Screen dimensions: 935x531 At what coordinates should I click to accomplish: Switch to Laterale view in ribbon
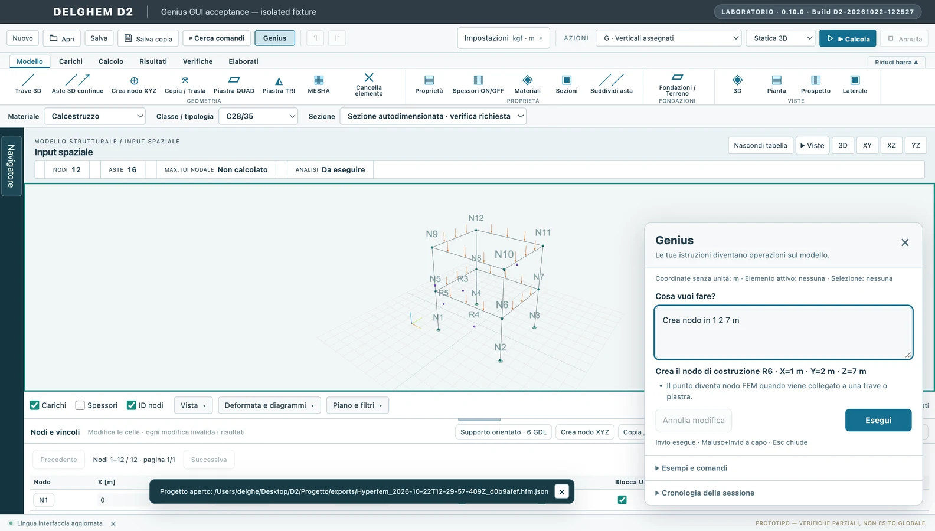pyautogui.click(x=855, y=84)
